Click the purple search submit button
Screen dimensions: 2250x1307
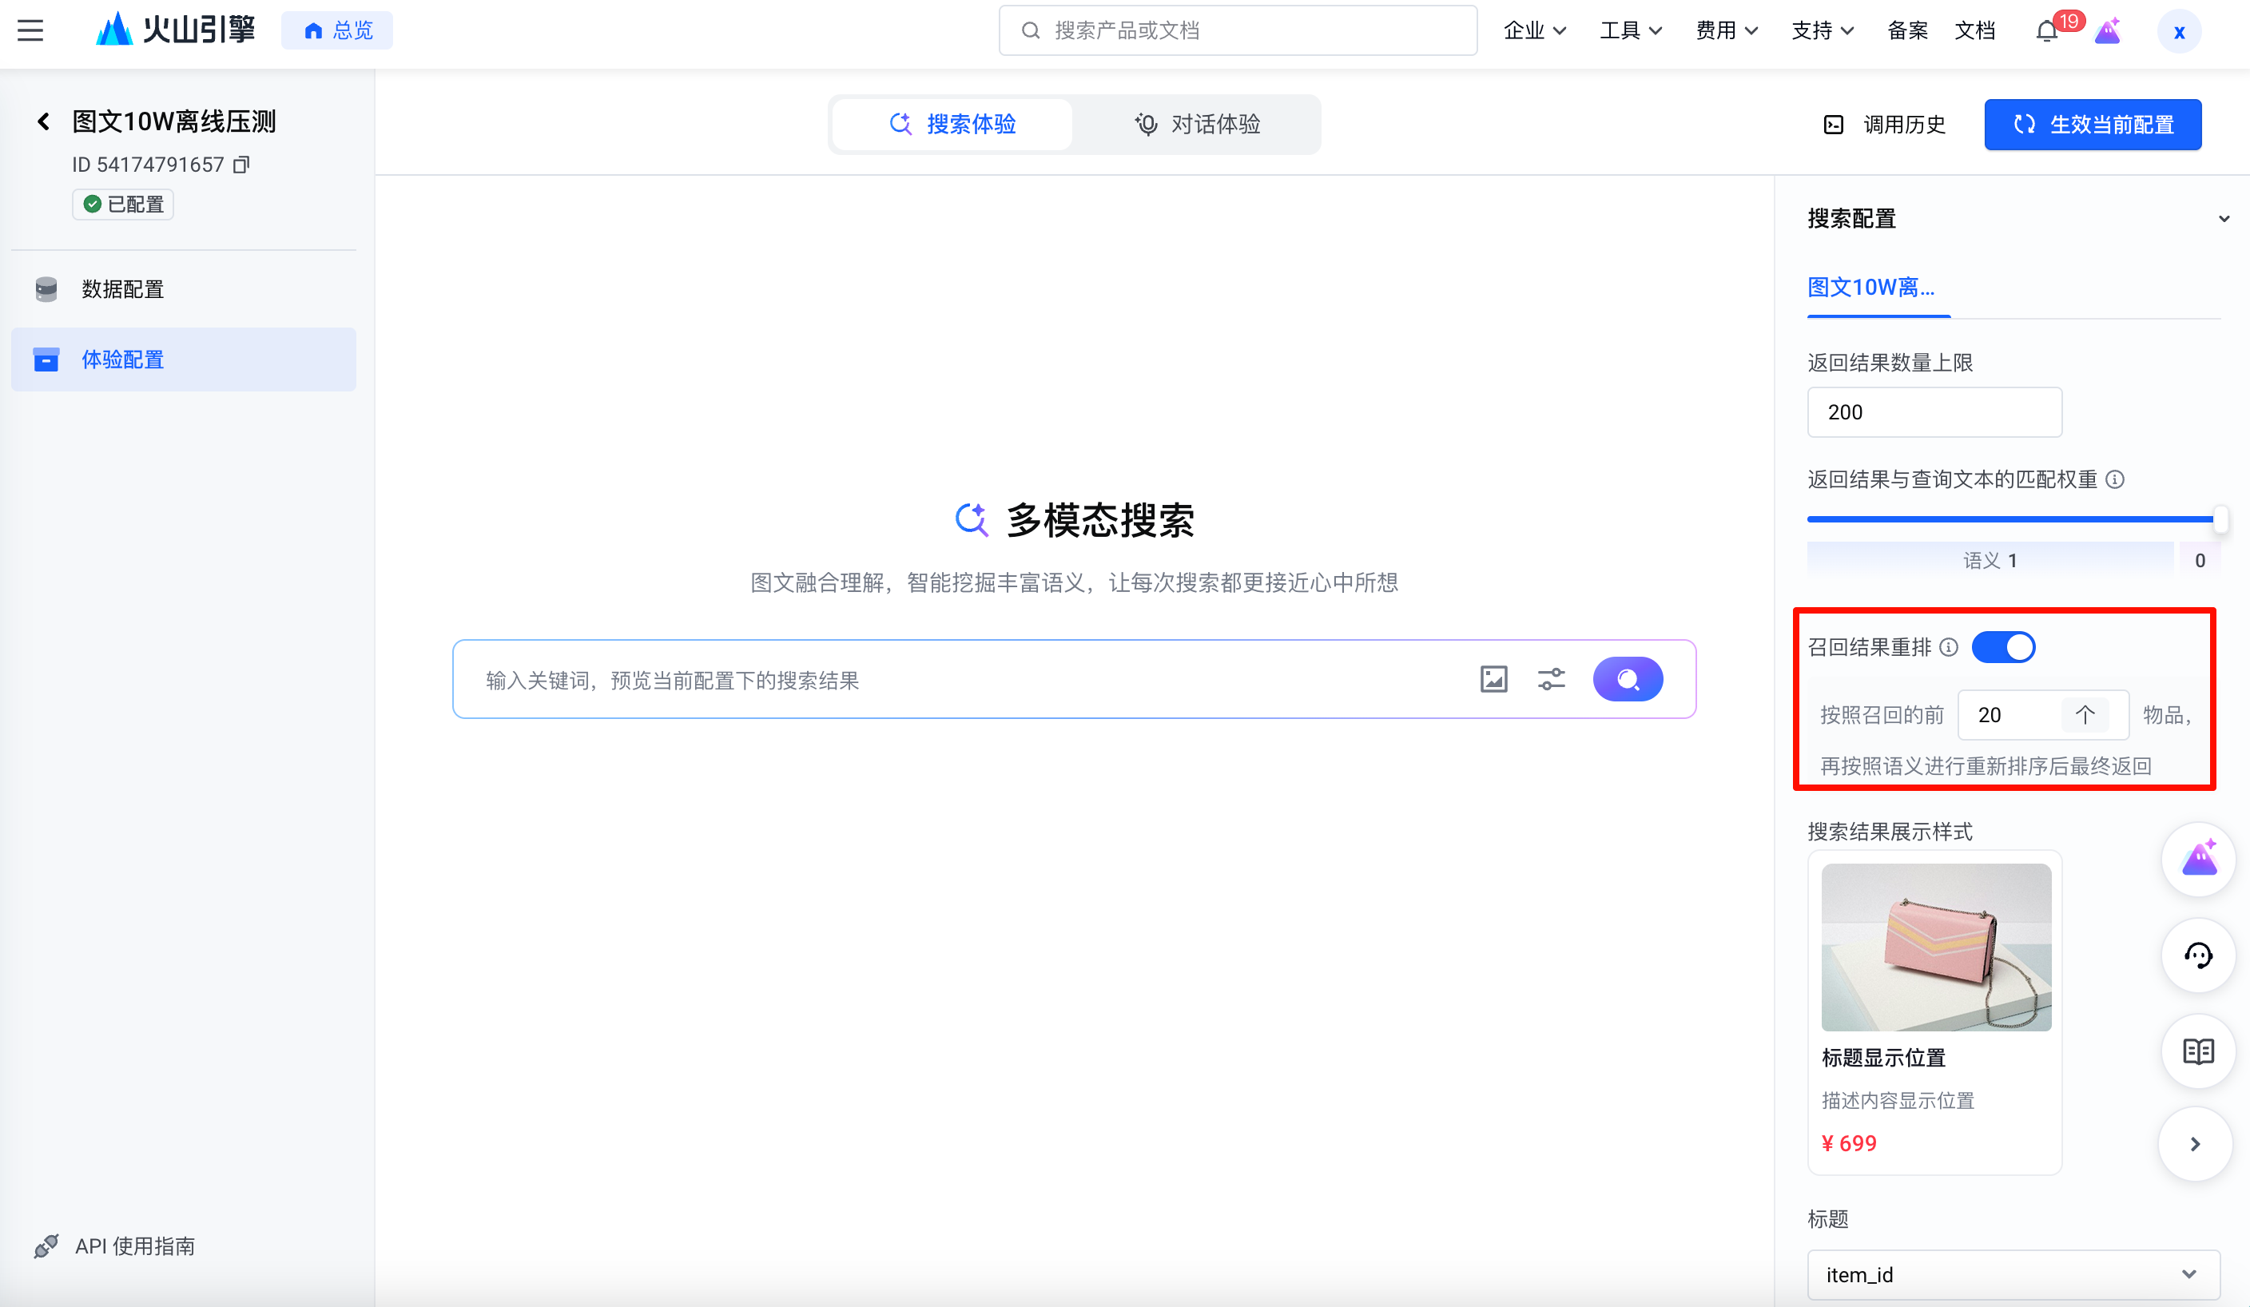pyautogui.click(x=1627, y=679)
